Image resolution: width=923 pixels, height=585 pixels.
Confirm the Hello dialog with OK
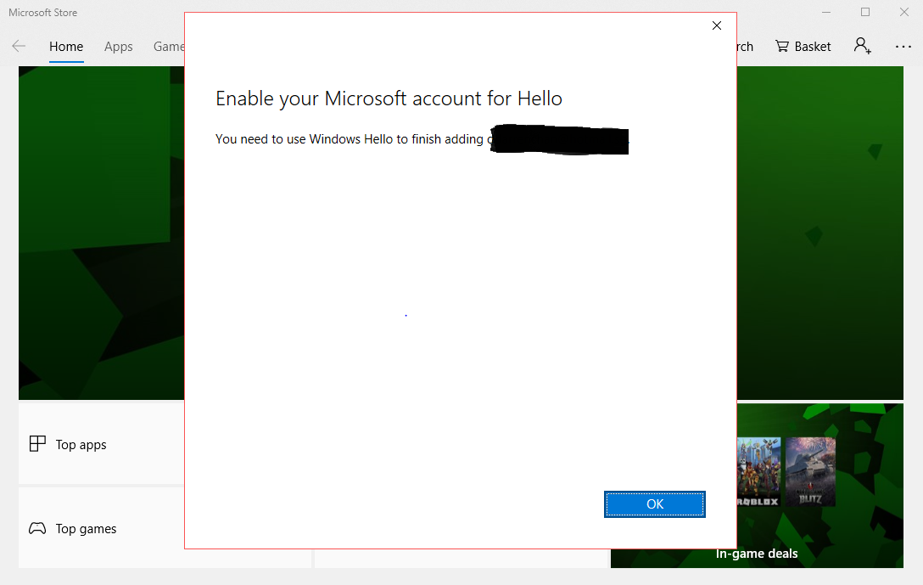pos(654,503)
